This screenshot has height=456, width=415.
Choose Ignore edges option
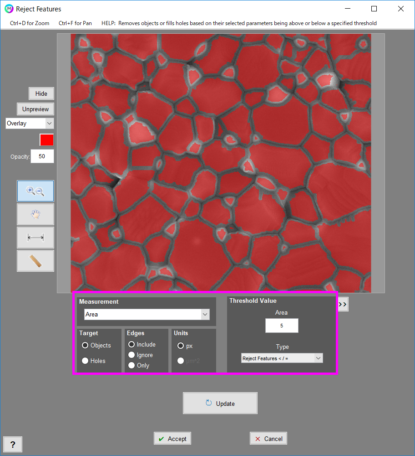pos(132,355)
